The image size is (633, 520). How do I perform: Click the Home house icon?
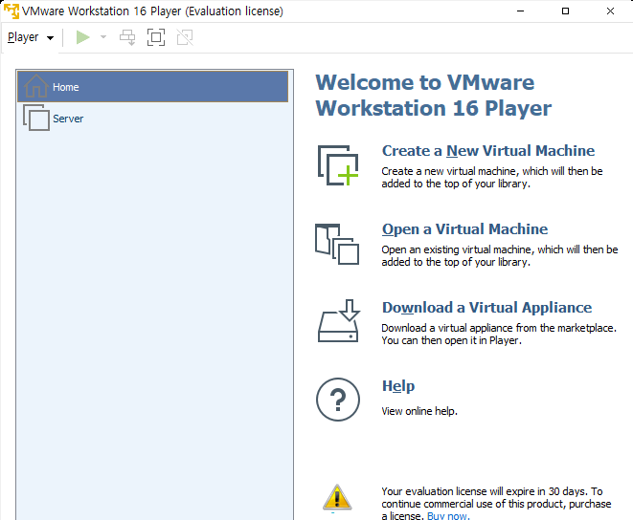[x=36, y=86]
